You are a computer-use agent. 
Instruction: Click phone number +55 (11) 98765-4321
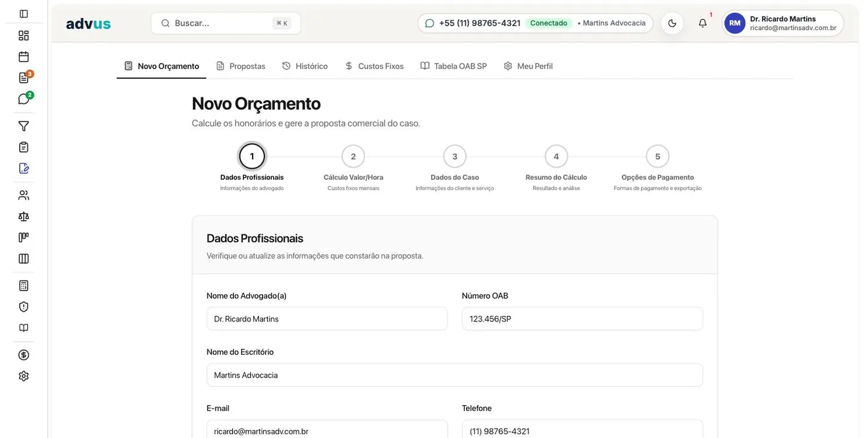(480, 23)
